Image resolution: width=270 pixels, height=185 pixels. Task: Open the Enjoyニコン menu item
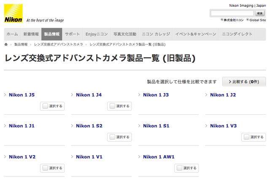(x=97, y=34)
